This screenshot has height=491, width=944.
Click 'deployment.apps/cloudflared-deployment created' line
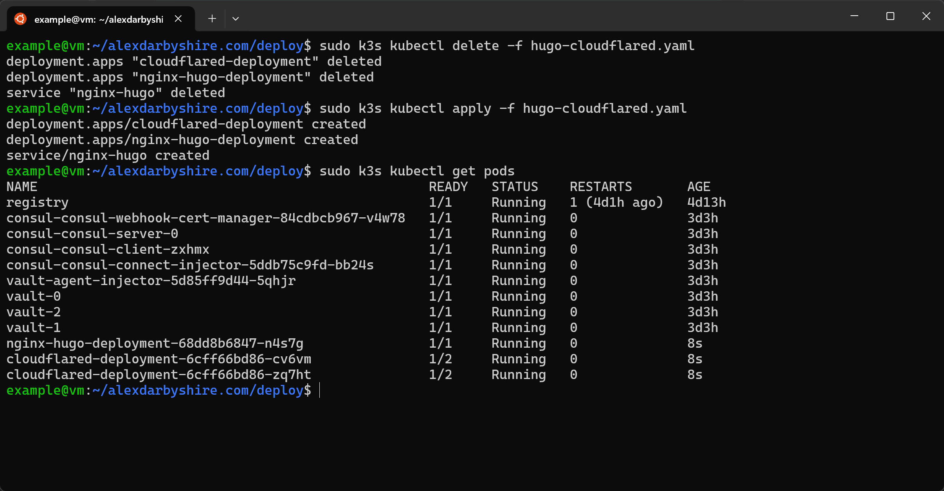pos(186,124)
